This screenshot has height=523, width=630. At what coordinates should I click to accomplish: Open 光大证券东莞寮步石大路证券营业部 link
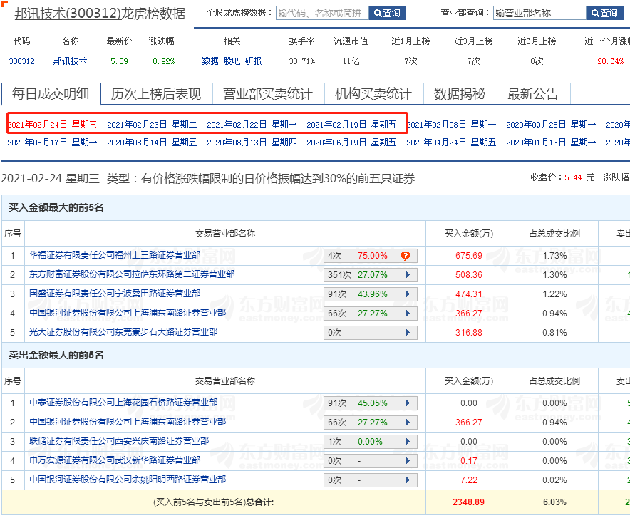tap(123, 332)
